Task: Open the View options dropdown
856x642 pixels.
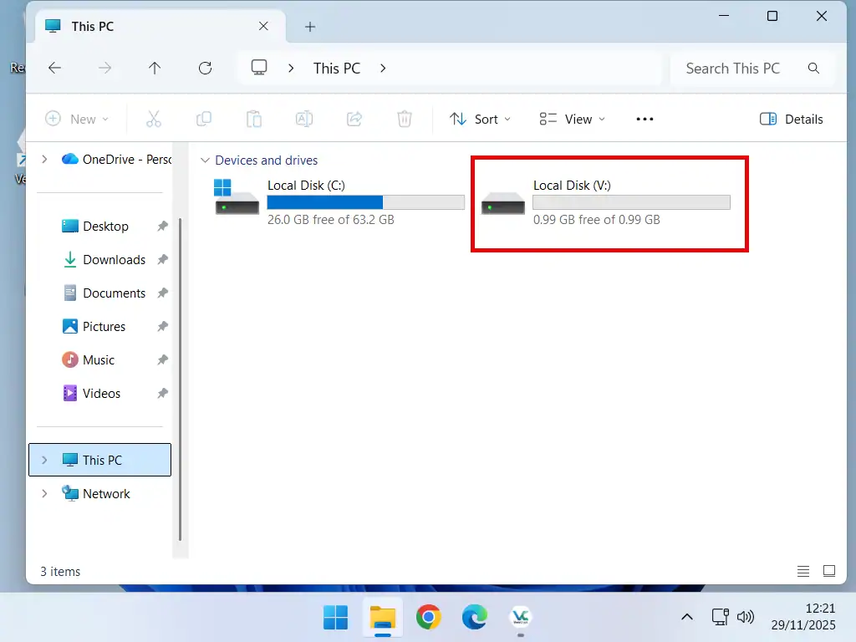Action: [572, 119]
